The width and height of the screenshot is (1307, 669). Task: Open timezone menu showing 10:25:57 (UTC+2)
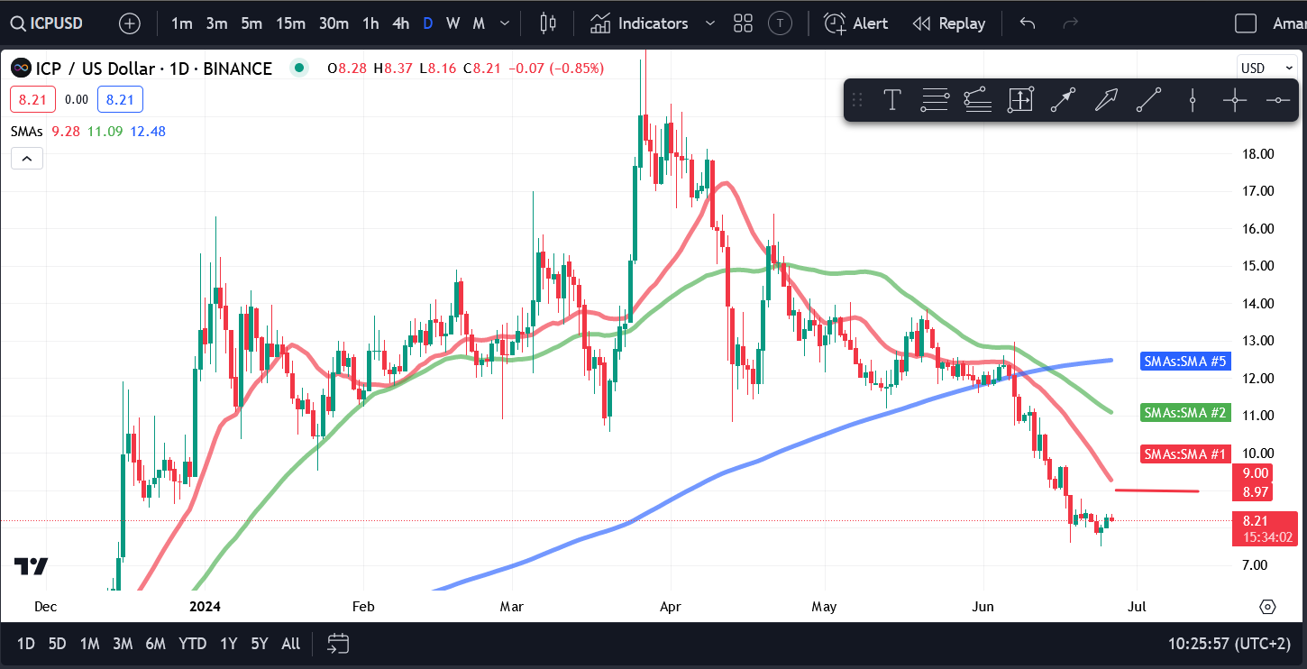click(x=1229, y=644)
